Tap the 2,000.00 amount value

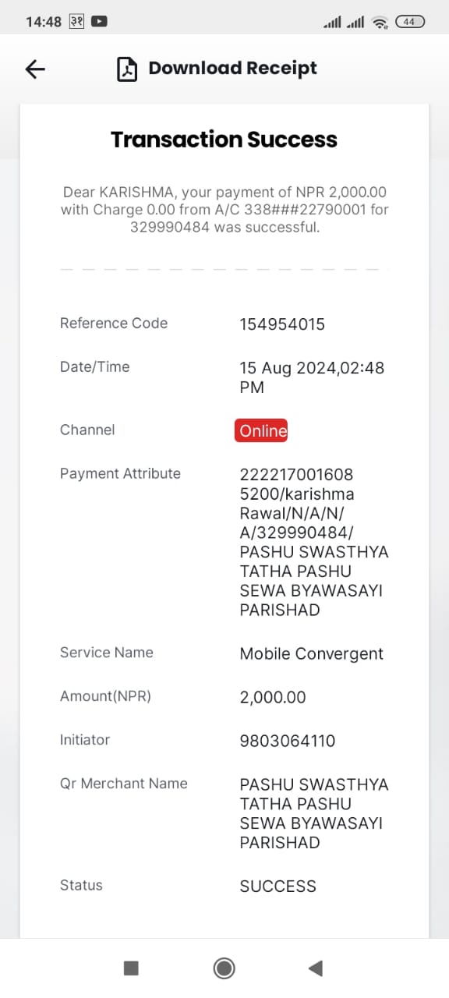pos(273,697)
